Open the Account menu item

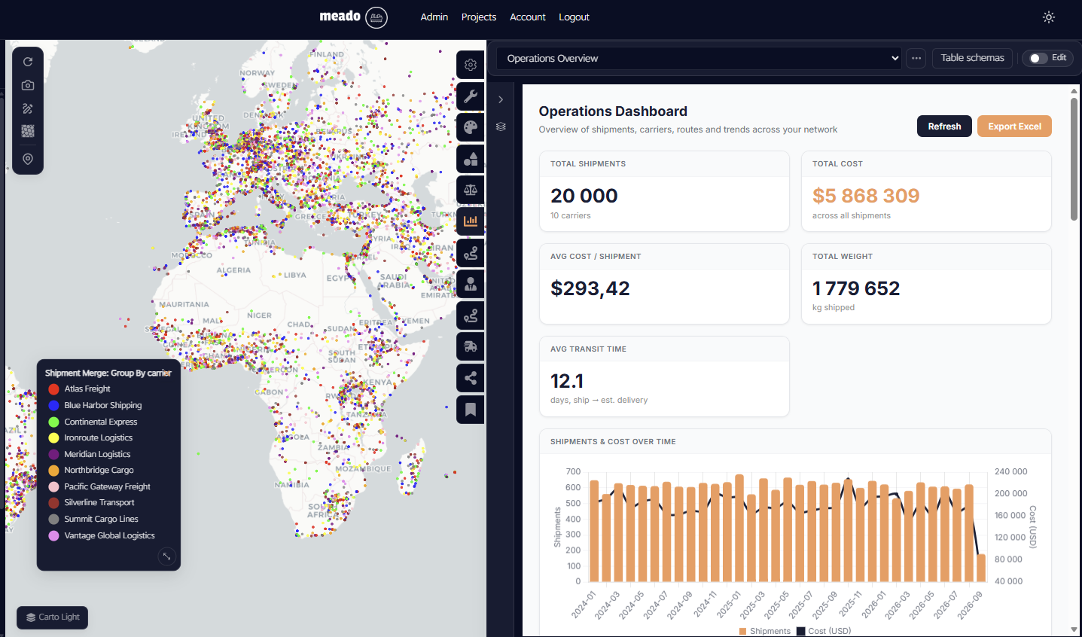(528, 17)
